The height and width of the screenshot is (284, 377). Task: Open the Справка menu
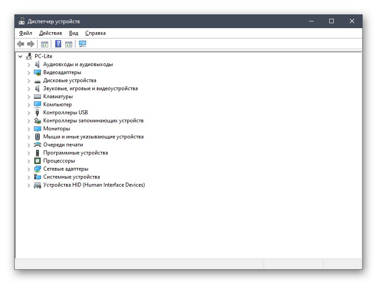click(x=95, y=33)
